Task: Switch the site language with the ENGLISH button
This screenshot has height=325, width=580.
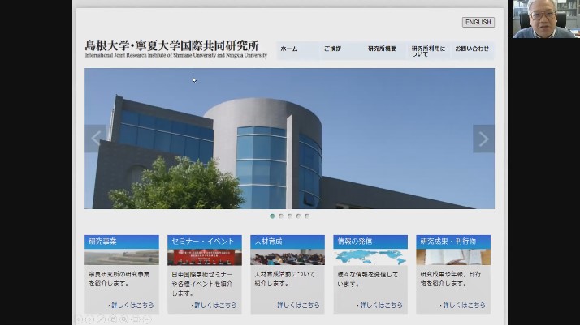Action: (x=478, y=22)
